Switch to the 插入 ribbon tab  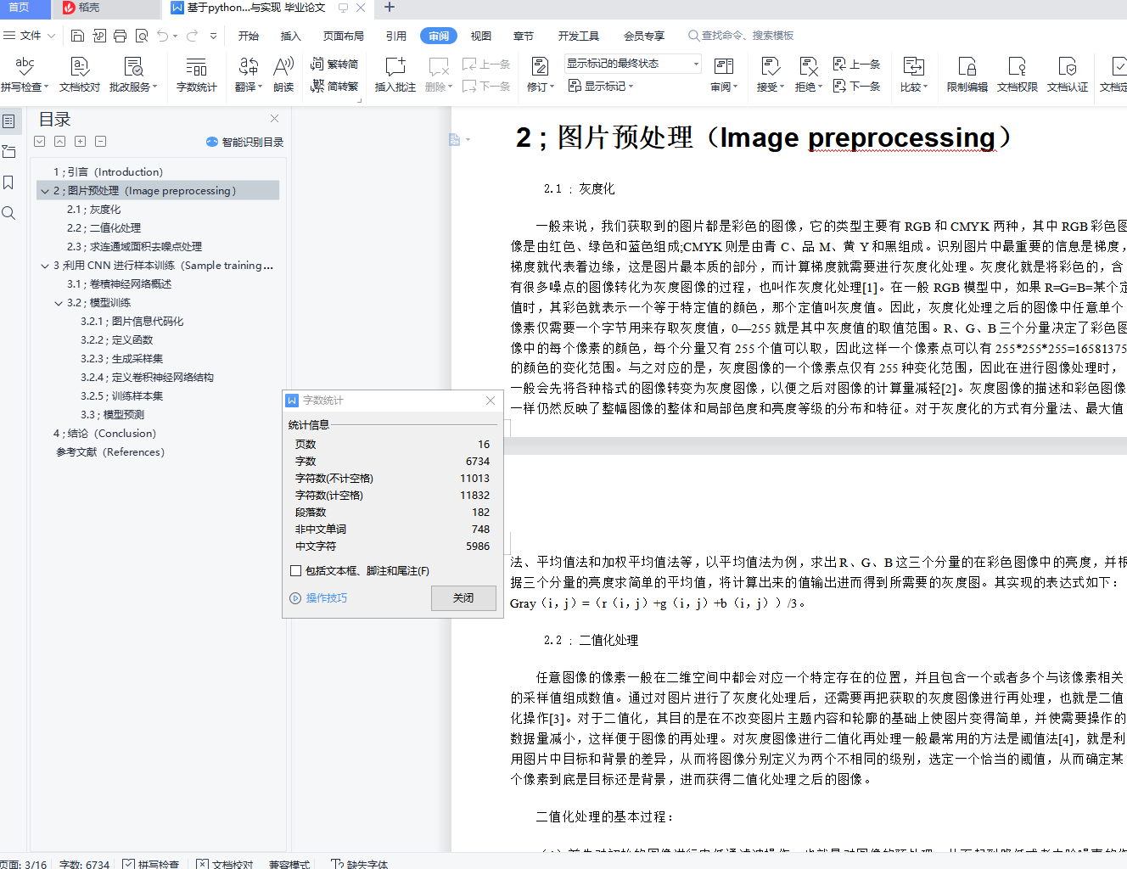pos(291,36)
